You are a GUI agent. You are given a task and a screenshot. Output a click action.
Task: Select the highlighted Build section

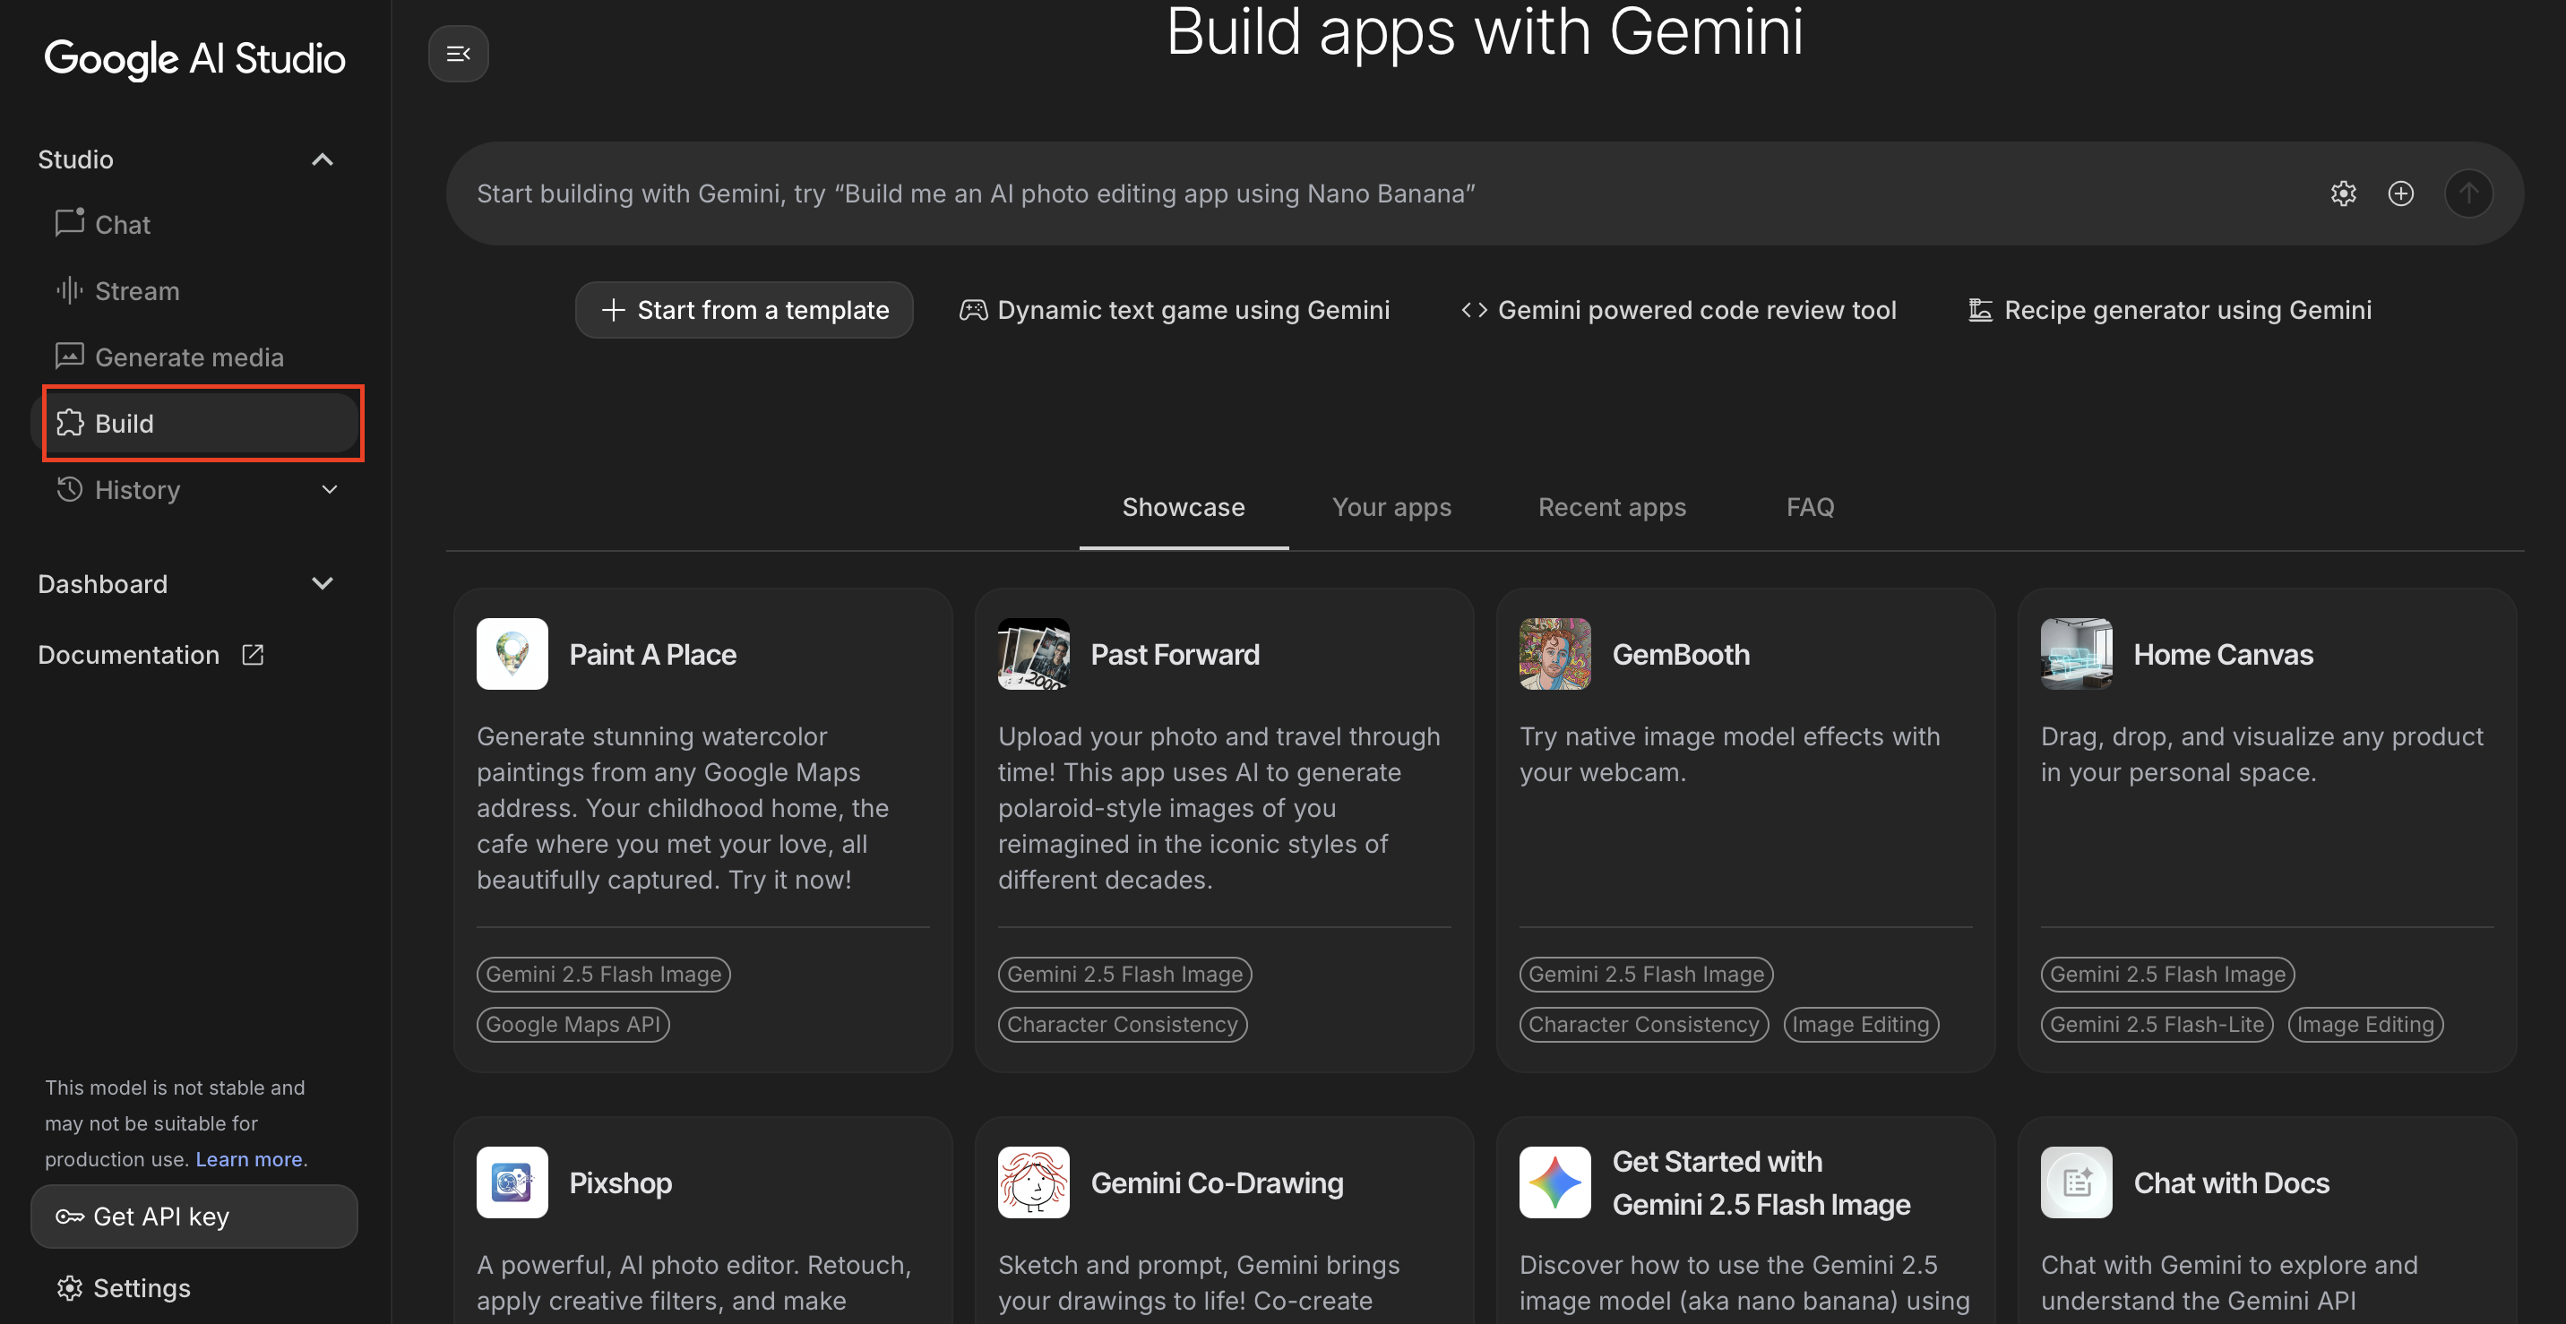tap(124, 423)
